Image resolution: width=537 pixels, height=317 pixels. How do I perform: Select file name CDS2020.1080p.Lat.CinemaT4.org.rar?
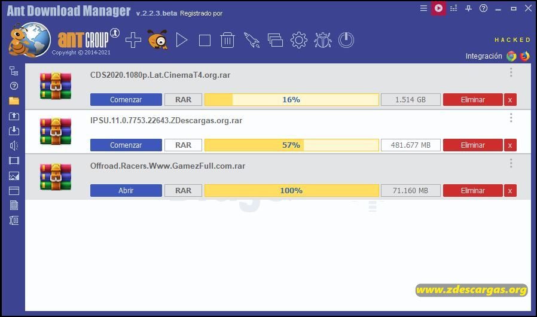[160, 75]
